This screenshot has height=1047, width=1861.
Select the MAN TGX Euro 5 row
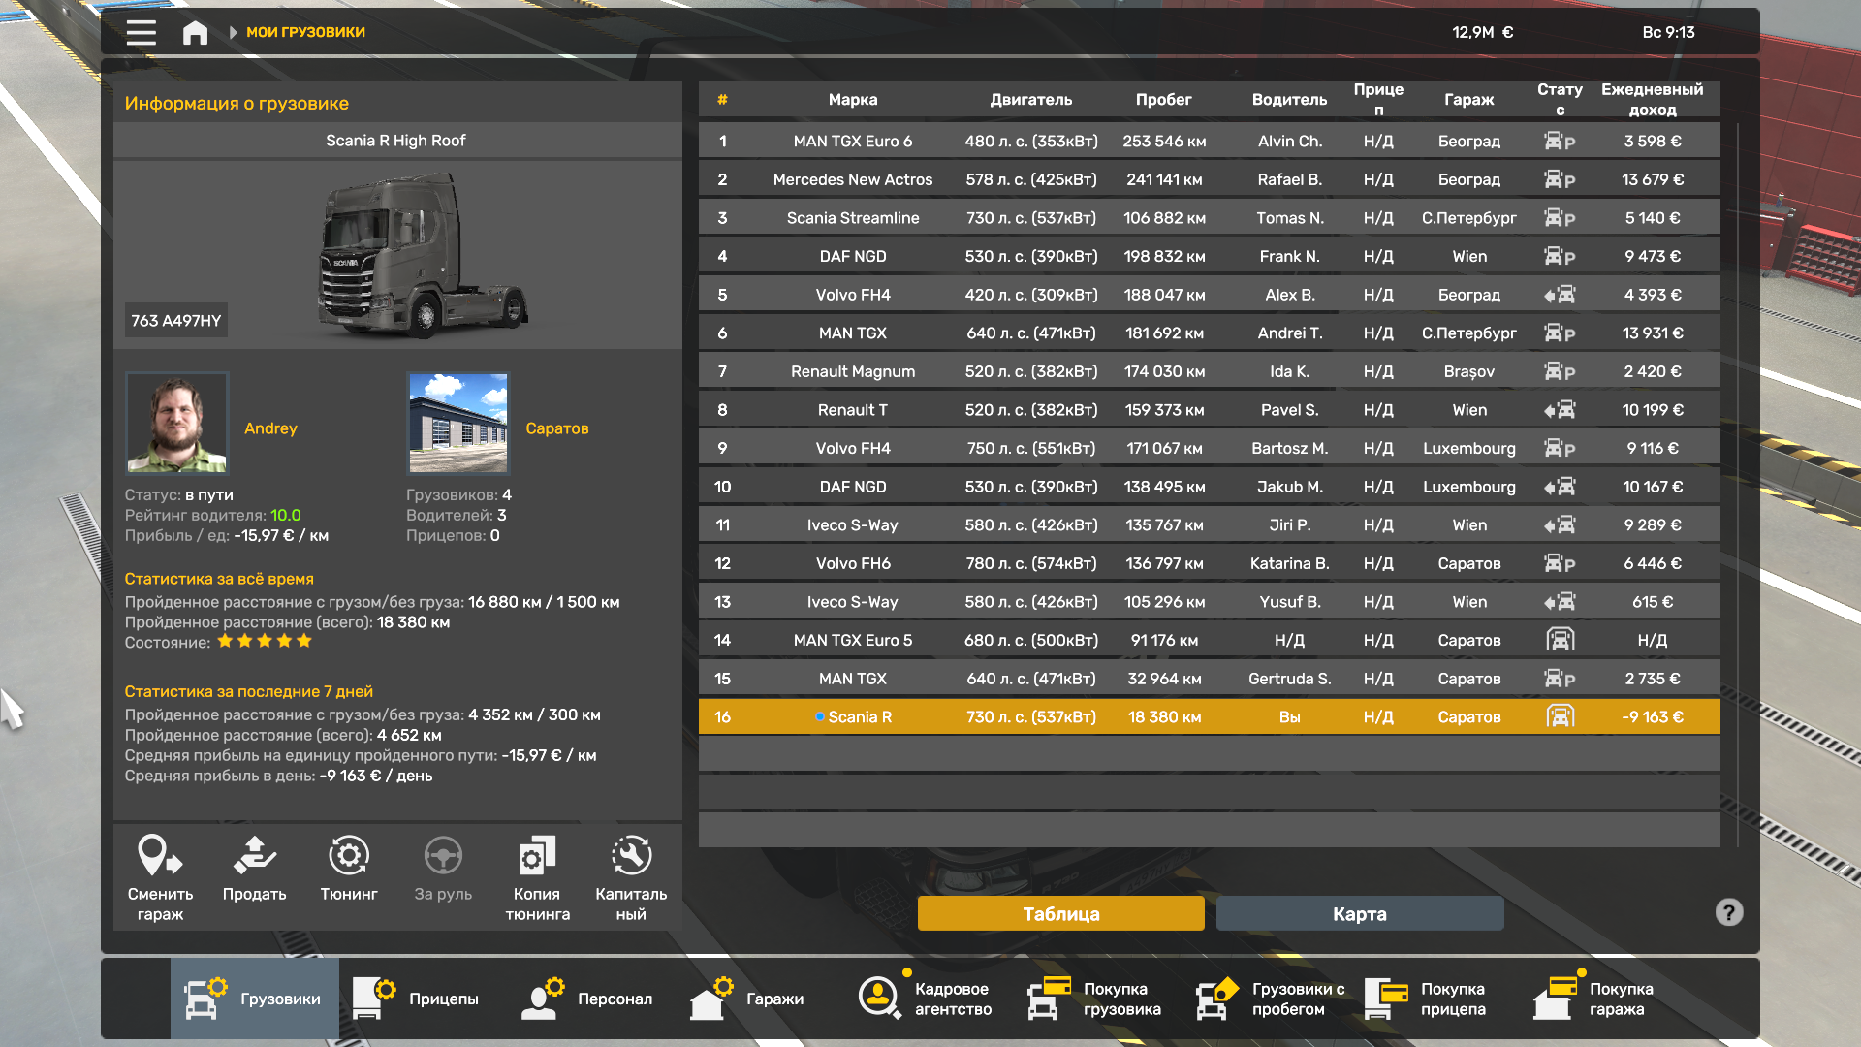(1209, 640)
